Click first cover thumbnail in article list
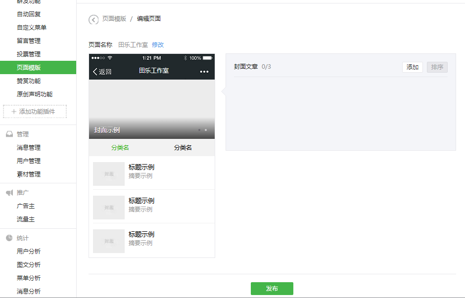The width and height of the screenshot is (465, 298). (109, 174)
